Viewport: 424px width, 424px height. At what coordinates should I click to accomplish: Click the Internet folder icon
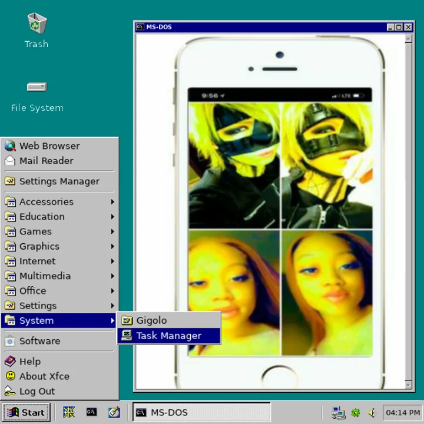tap(10, 261)
